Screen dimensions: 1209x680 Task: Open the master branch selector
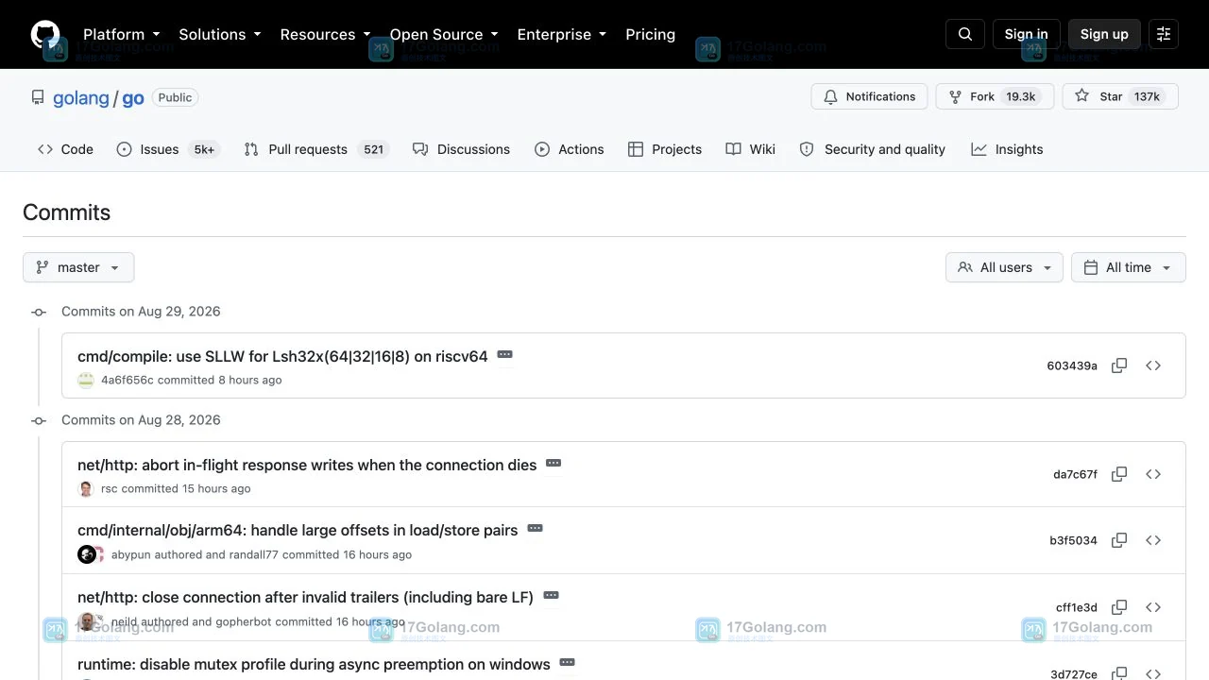tap(78, 267)
